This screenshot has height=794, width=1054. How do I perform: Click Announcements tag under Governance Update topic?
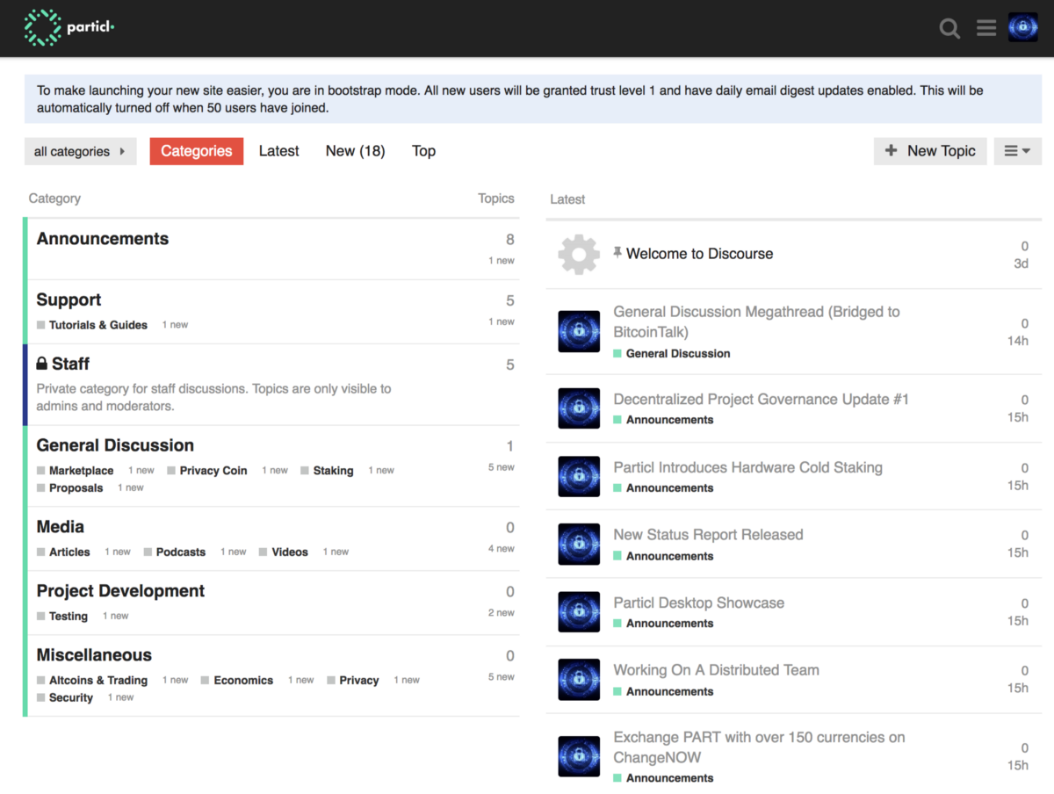coord(669,420)
